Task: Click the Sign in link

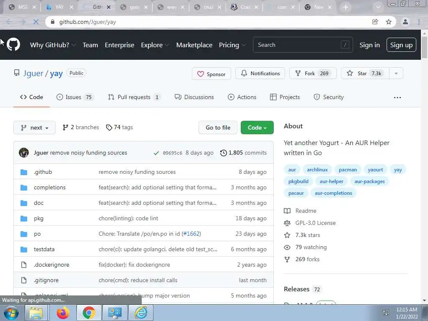Action: [x=369, y=45]
